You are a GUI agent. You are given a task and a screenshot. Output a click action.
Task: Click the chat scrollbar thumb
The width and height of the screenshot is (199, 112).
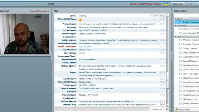coord(168,80)
